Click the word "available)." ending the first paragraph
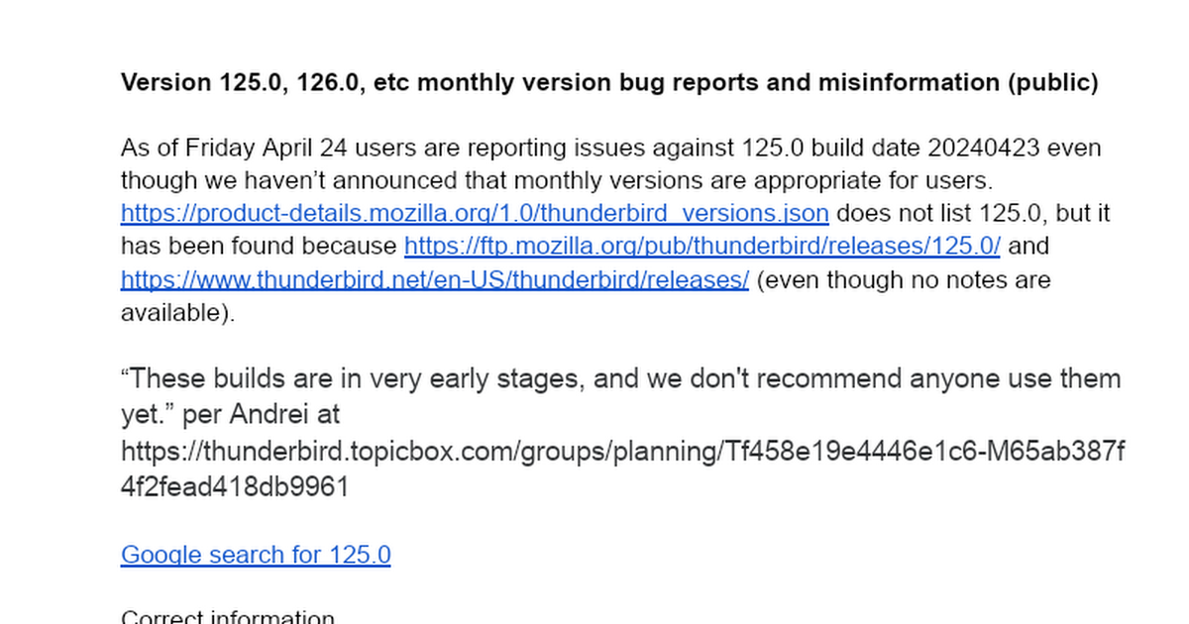The width and height of the screenshot is (1189, 624). (178, 313)
